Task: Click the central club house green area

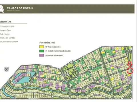Action: coord(70,72)
